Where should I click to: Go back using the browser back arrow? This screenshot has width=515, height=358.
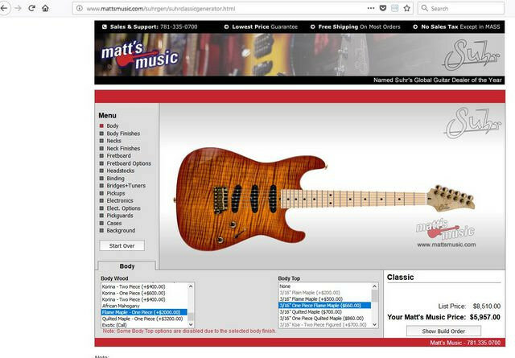4,8
